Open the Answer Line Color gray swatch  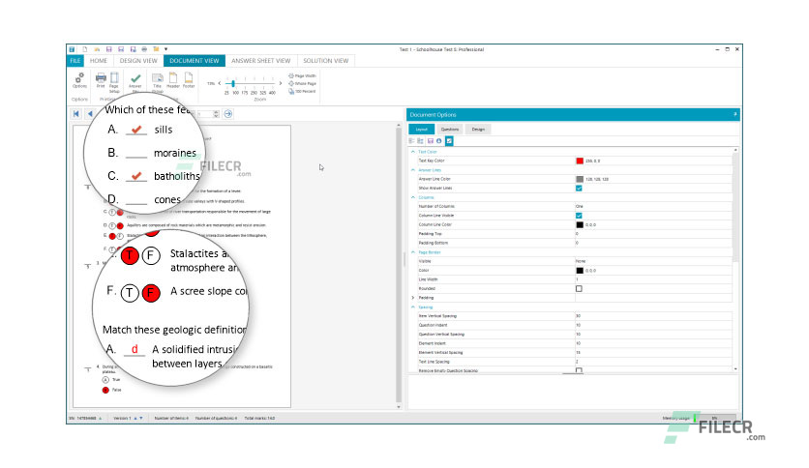(580, 179)
